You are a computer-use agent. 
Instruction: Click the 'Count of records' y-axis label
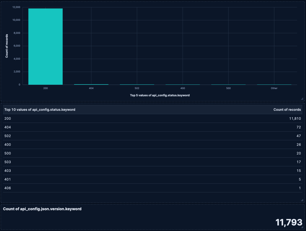pos(7,46)
